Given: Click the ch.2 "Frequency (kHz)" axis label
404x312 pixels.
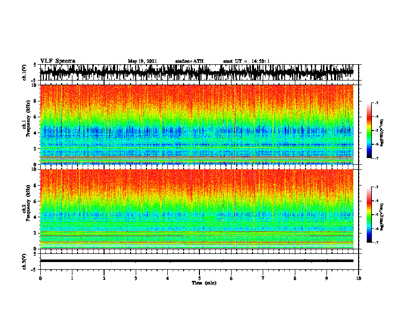Looking at the screenshot, I should (29, 203).
